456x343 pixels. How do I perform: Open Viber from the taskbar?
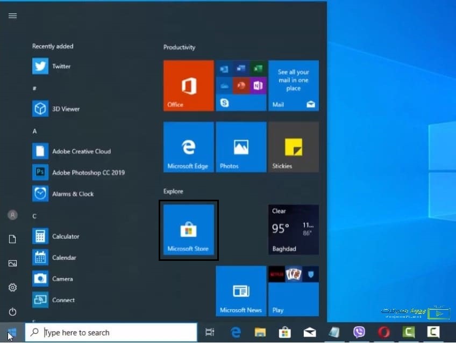359,332
